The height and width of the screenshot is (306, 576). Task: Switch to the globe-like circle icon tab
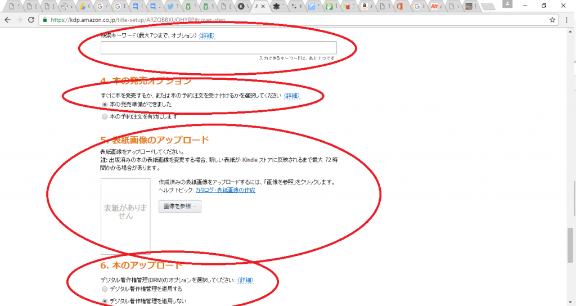point(65,6)
